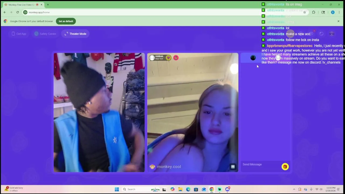Viewport: 345px width, 194px height.
Task: Click the pink report icon beside Addison's badge
Action: (x=176, y=58)
